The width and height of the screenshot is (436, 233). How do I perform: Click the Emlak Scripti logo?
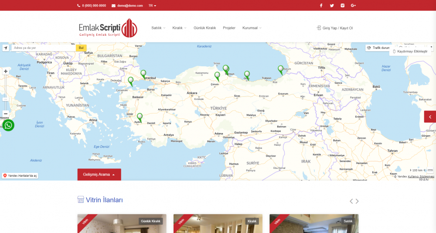(108, 28)
